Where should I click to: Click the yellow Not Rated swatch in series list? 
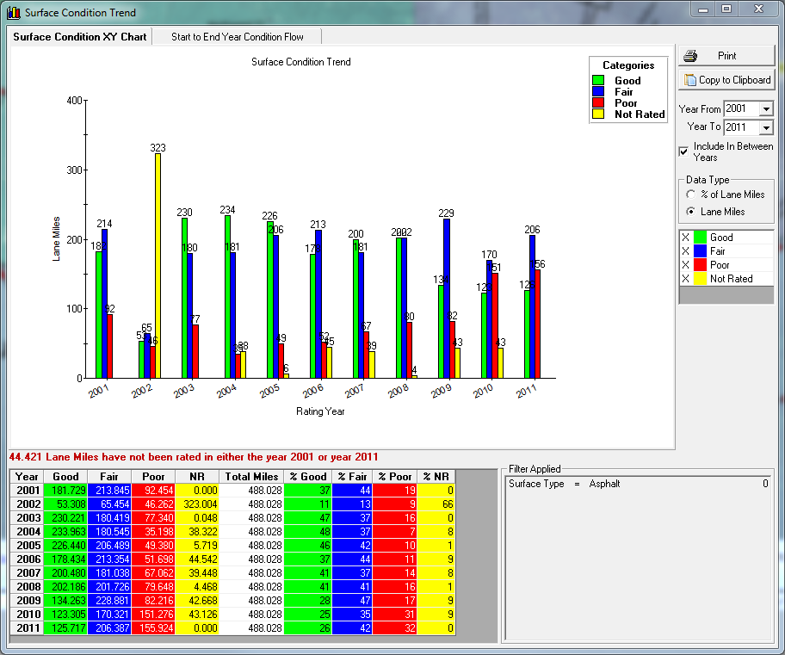pos(700,278)
